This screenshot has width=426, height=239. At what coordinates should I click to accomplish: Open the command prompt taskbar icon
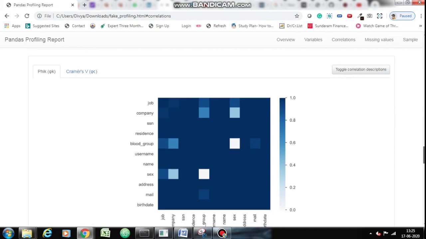click(144, 233)
